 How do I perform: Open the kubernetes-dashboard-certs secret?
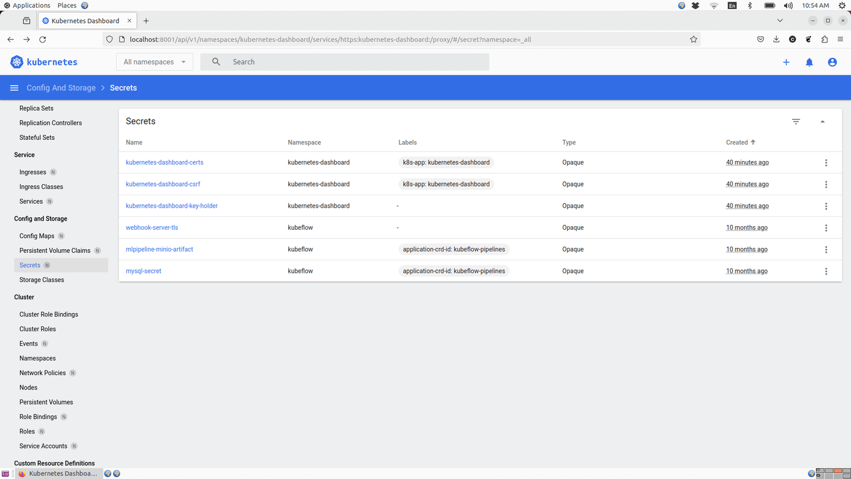165,163
